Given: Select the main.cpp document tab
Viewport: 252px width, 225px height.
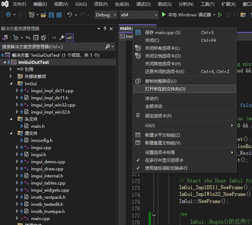Looking at the screenshot, I should click(x=126, y=28).
